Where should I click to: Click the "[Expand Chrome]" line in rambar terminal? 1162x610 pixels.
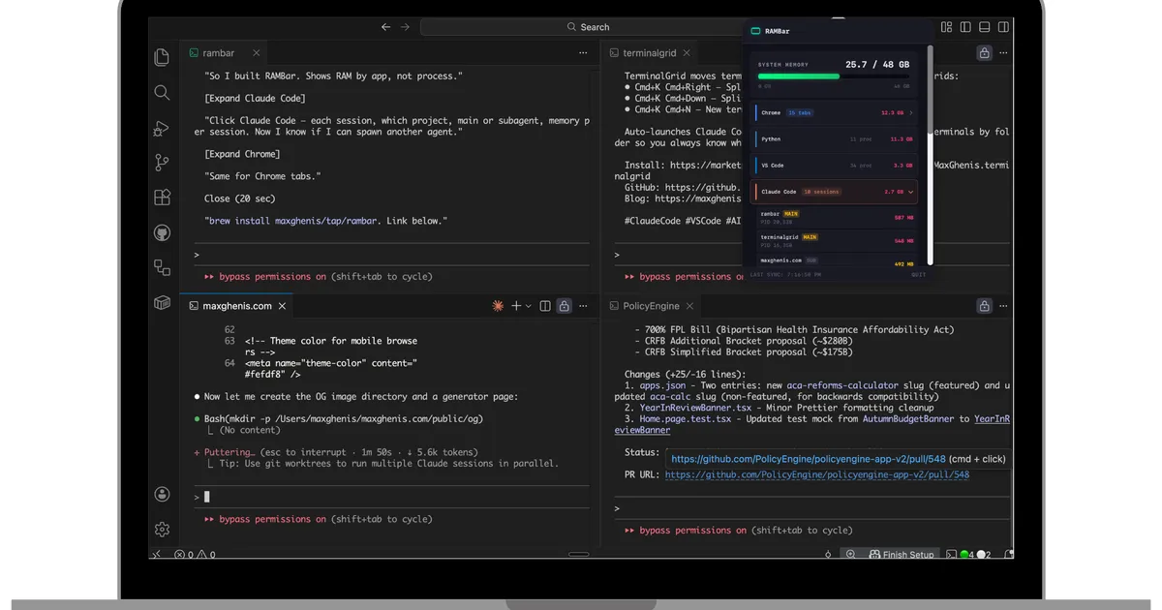click(242, 154)
